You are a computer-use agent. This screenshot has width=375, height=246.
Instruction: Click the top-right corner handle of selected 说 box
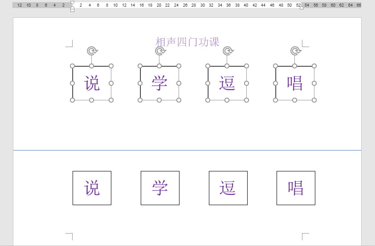[x=111, y=66]
